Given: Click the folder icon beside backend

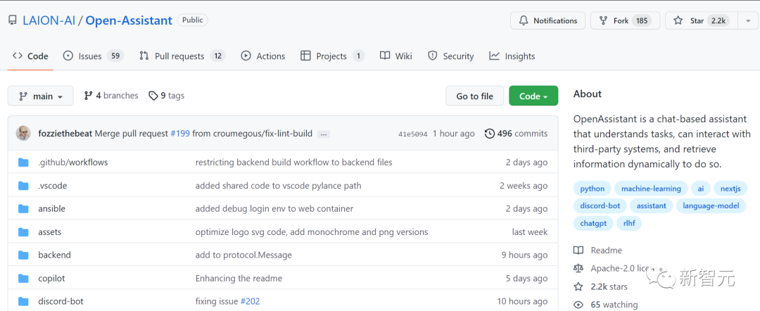Looking at the screenshot, I should (23, 255).
